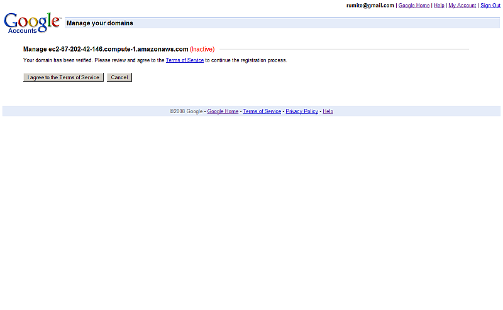
Task: Click the 'Accounts' text under Google logo
Action: (x=23, y=31)
